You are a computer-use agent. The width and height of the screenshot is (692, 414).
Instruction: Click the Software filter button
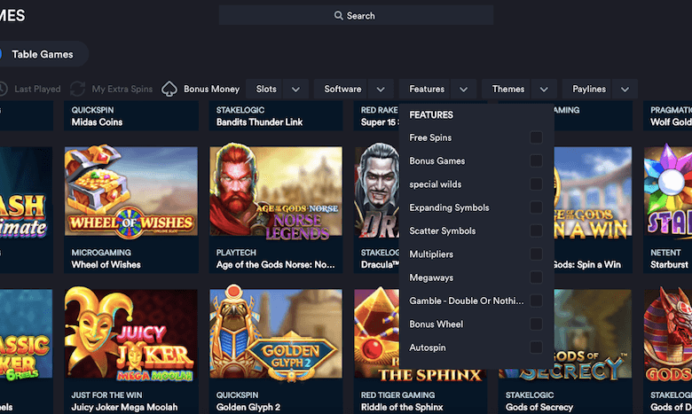[342, 89]
